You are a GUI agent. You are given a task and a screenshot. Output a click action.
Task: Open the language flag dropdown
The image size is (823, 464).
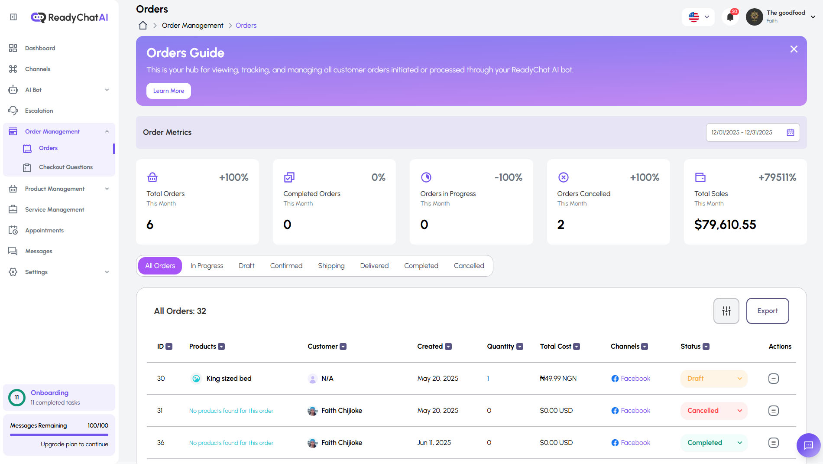click(698, 17)
